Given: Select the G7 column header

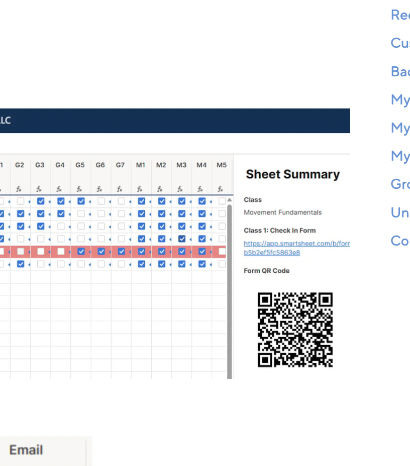Looking at the screenshot, I should 120,165.
